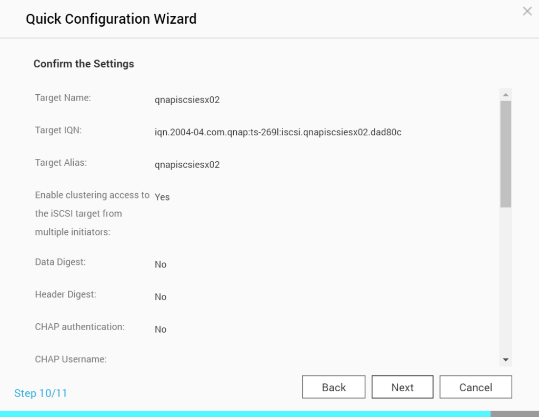Click the Data Digest No value
The width and height of the screenshot is (539, 417).
click(x=161, y=264)
